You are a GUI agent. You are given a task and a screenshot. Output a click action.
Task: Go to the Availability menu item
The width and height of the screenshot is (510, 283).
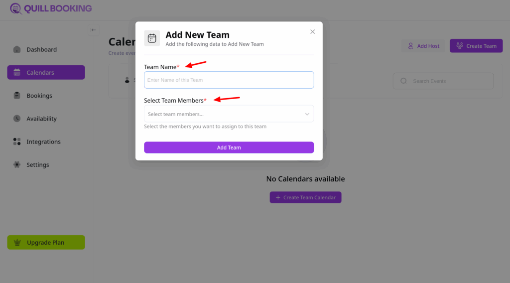tap(41, 119)
